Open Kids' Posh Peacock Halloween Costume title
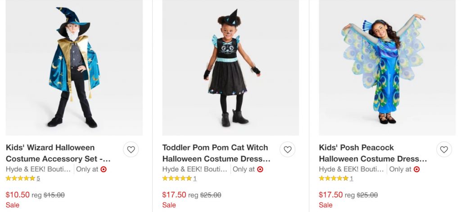 coord(372,153)
